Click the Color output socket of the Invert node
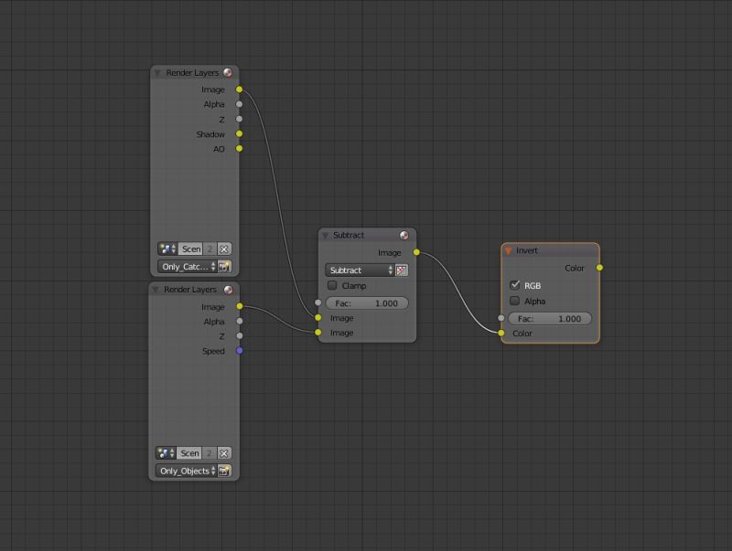Viewport: 732px width, 551px height. (x=599, y=269)
